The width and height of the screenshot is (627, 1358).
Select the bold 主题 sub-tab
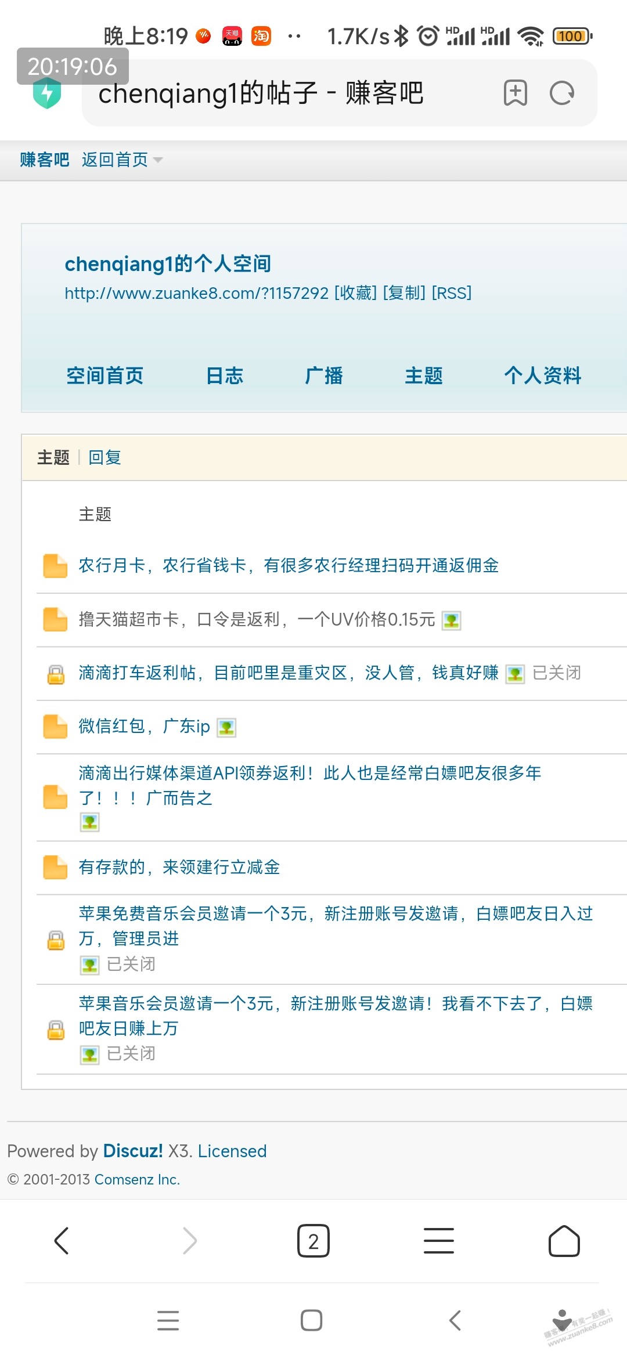(53, 457)
